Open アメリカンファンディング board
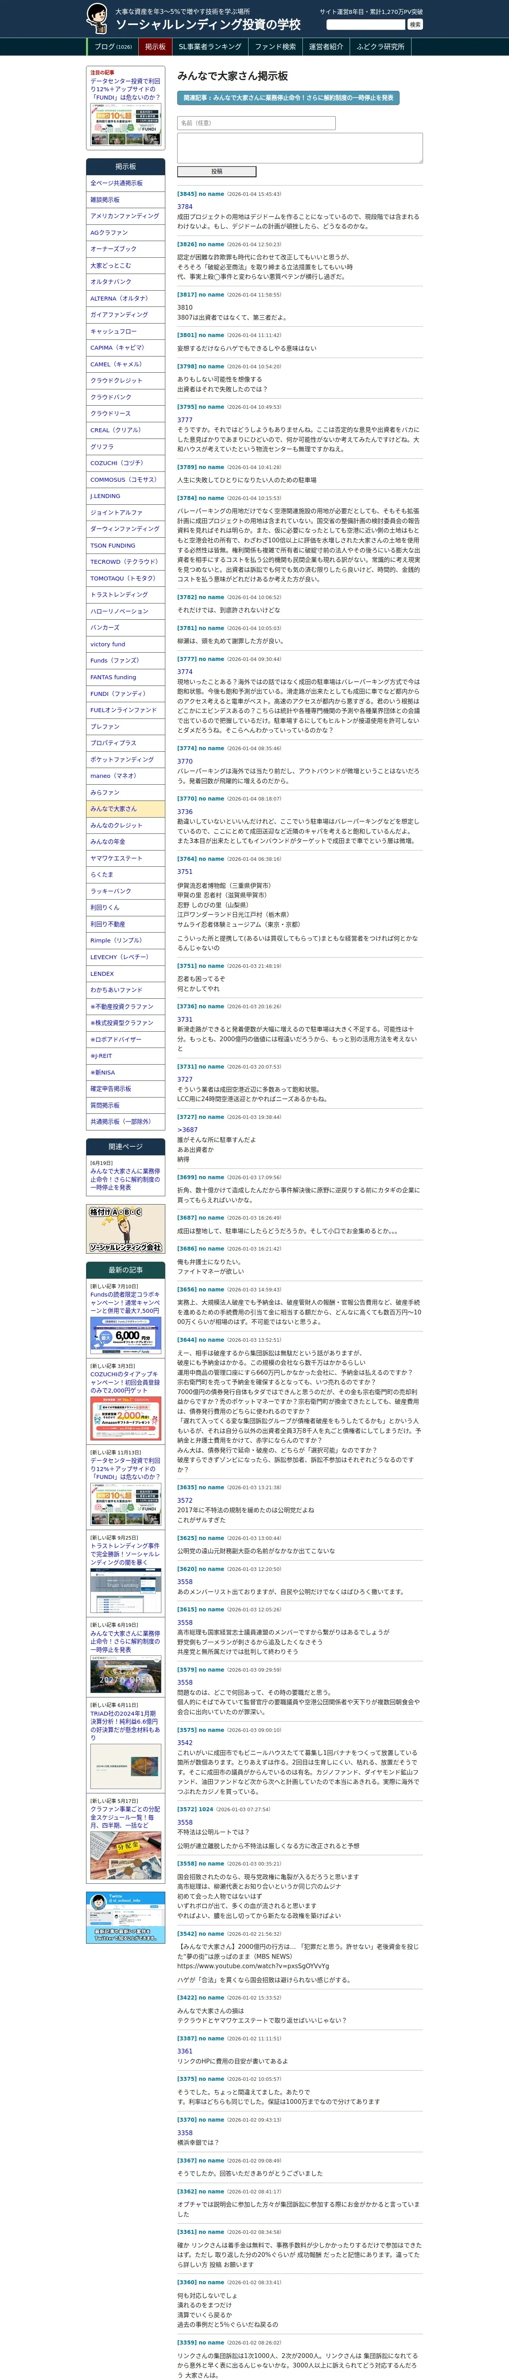 pyautogui.click(x=126, y=216)
